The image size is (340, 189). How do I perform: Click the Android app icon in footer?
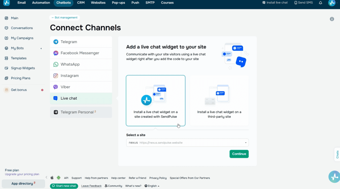pyautogui.click(x=58, y=178)
